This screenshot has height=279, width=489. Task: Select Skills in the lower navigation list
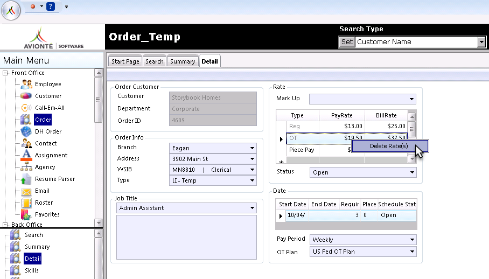[x=32, y=270]
